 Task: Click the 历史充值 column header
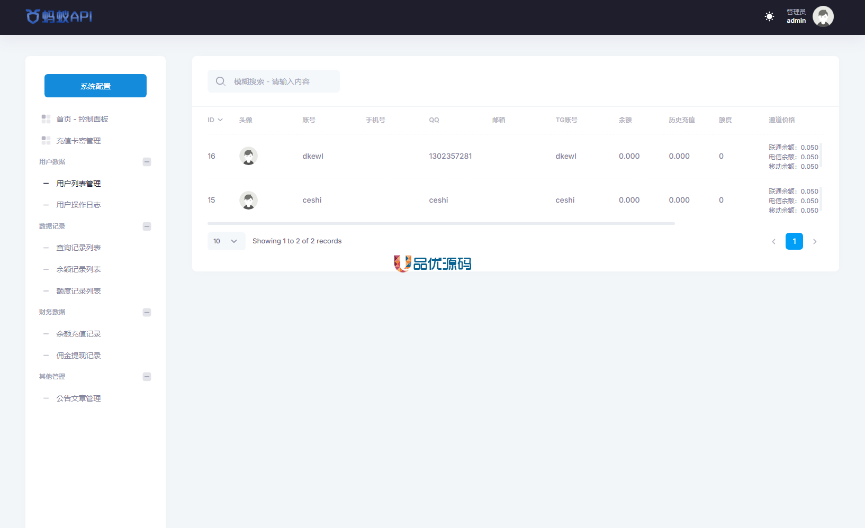682,120
